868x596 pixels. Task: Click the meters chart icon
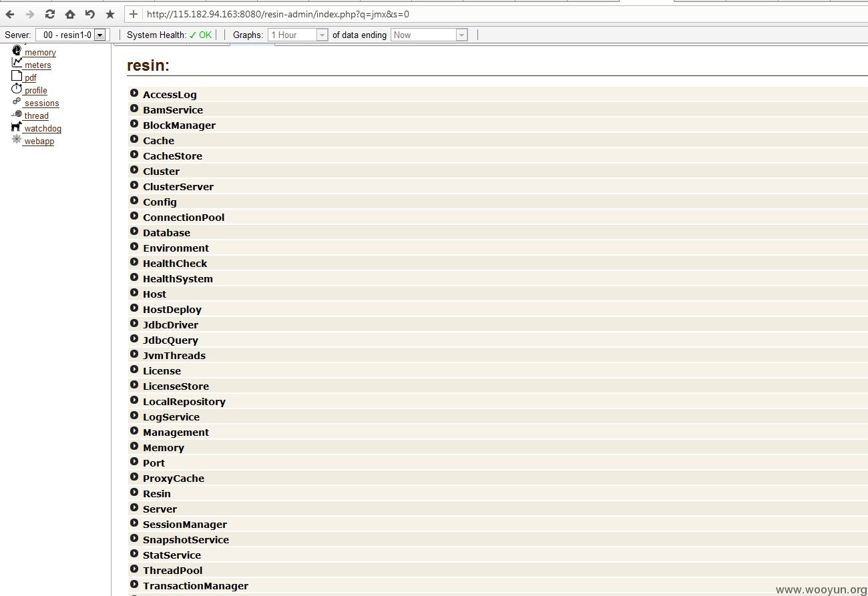pyautogui.click(x=17, y=63)
